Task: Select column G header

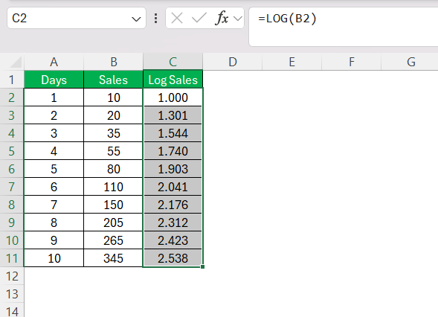Action: click(410, 62)
